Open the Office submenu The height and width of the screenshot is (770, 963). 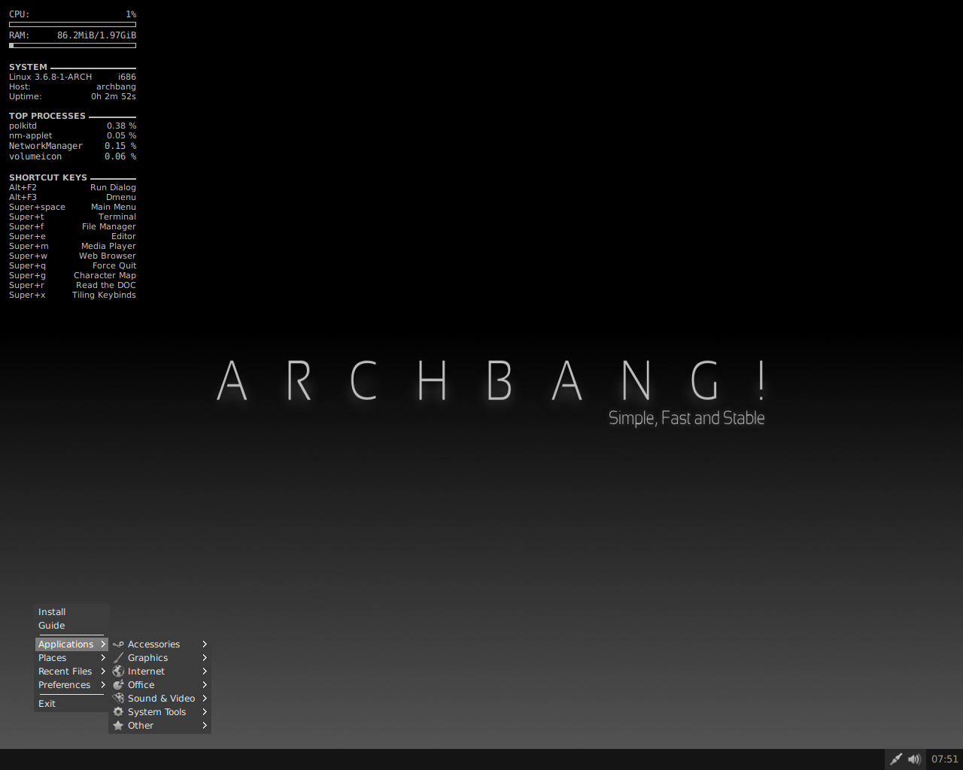click(x=159, y=685)
